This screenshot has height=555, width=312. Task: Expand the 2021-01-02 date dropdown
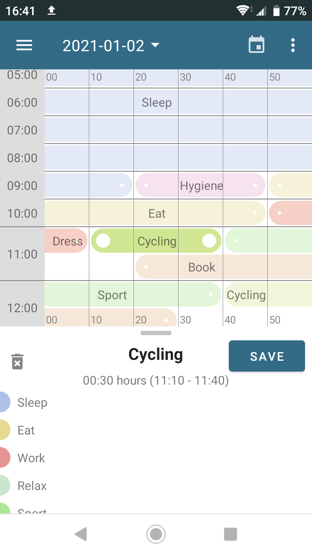(111, 46)
